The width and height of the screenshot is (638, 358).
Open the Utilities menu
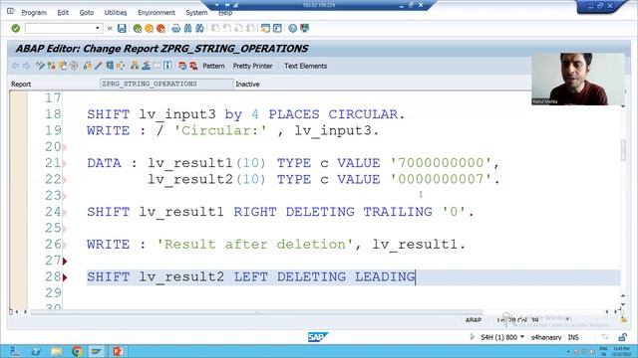tap(116, 13)
